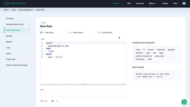Click the Back link
This screenshot has width=190, height=107.
click(43, 23)
